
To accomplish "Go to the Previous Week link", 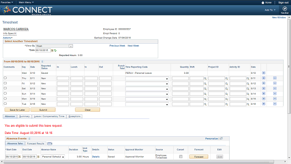I will [117, 46].
